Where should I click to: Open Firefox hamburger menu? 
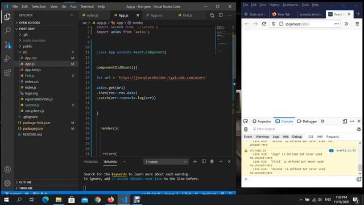[x=357, y=24]
